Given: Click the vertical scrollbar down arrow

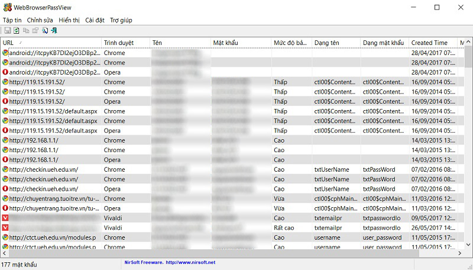Looking at the screenshot, I should [x=468, y=245].
